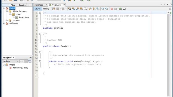Switch to the Services panel tab

tap(22, 5)
